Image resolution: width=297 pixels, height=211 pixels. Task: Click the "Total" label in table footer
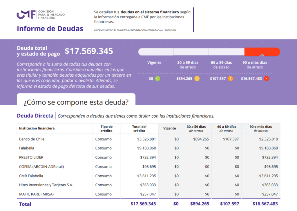coord(25,204)
